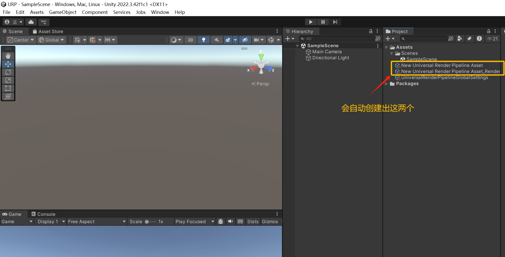This screenshot has width=505, height=257.
Task: Open the draw mode shading dropdown
Action: tap(176, 40)
